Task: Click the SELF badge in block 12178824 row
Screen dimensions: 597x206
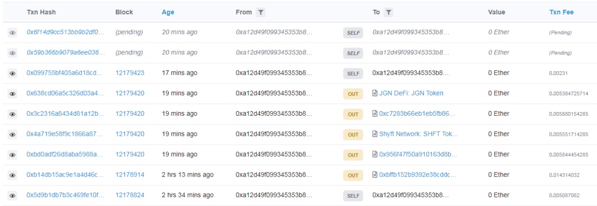Action: [353, 196]
